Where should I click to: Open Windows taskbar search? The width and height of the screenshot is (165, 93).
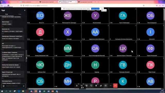(6, 91)
